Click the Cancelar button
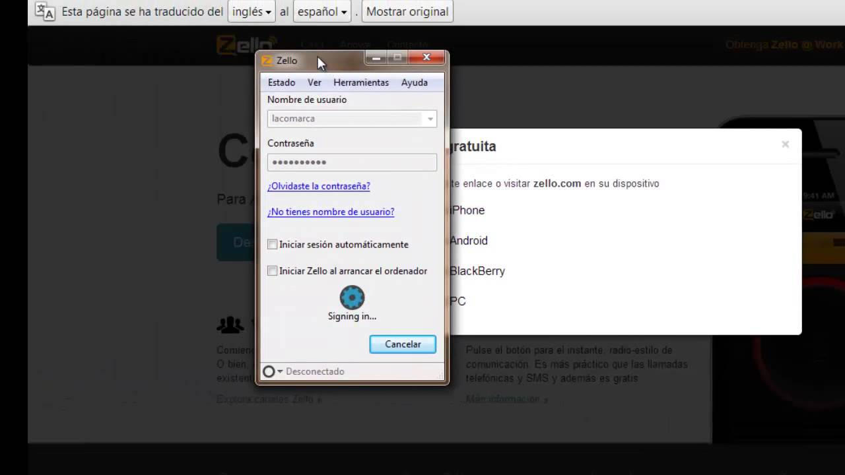 pos(403,344)
